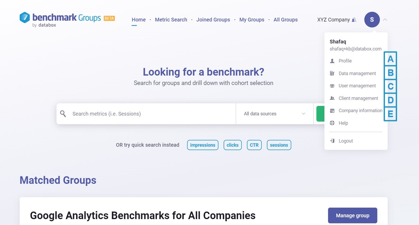Select All Groups in the navigation
The image size is (419, 225).
[285, 20]
